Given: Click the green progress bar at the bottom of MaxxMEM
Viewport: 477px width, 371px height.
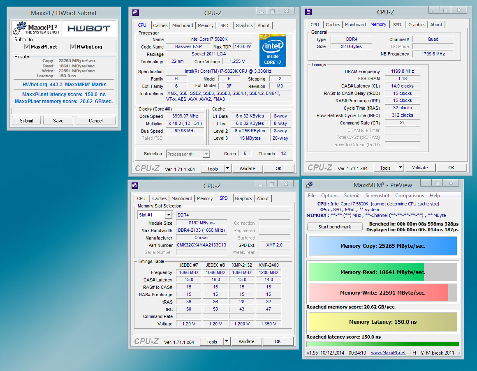Looking at the screenshot, I should pyautogui.click(x=383, y=344).
